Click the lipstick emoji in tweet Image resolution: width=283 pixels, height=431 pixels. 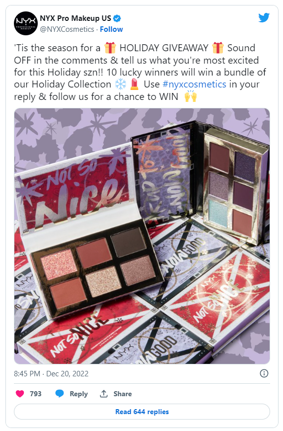pyautogui.click(x=134, y=84)
